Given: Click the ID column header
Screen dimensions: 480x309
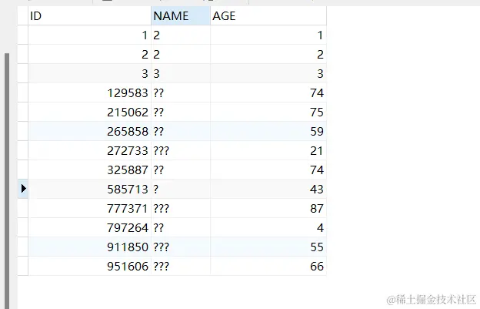Looking at the screenshot, I should pyautogui.click(x=89, y=16).
